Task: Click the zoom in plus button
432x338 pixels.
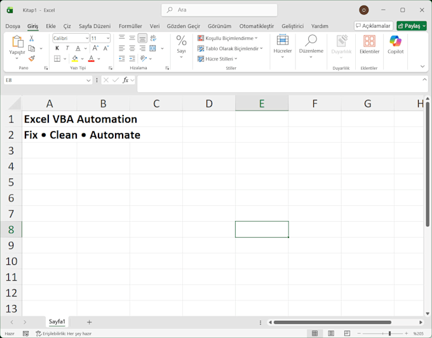Action: click(406, 334)
